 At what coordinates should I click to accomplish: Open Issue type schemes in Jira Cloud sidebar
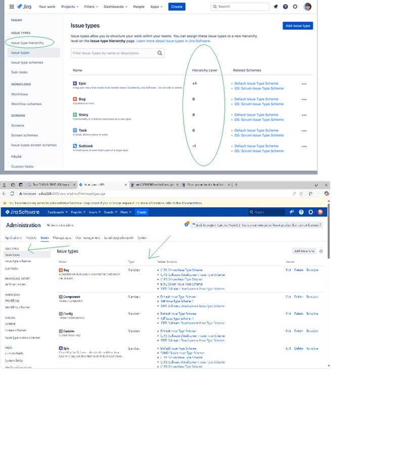tap(27, 63)
